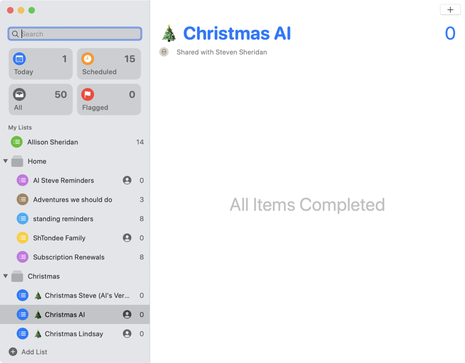
Task: Click the plus button to add reminder
Action: 450,9
